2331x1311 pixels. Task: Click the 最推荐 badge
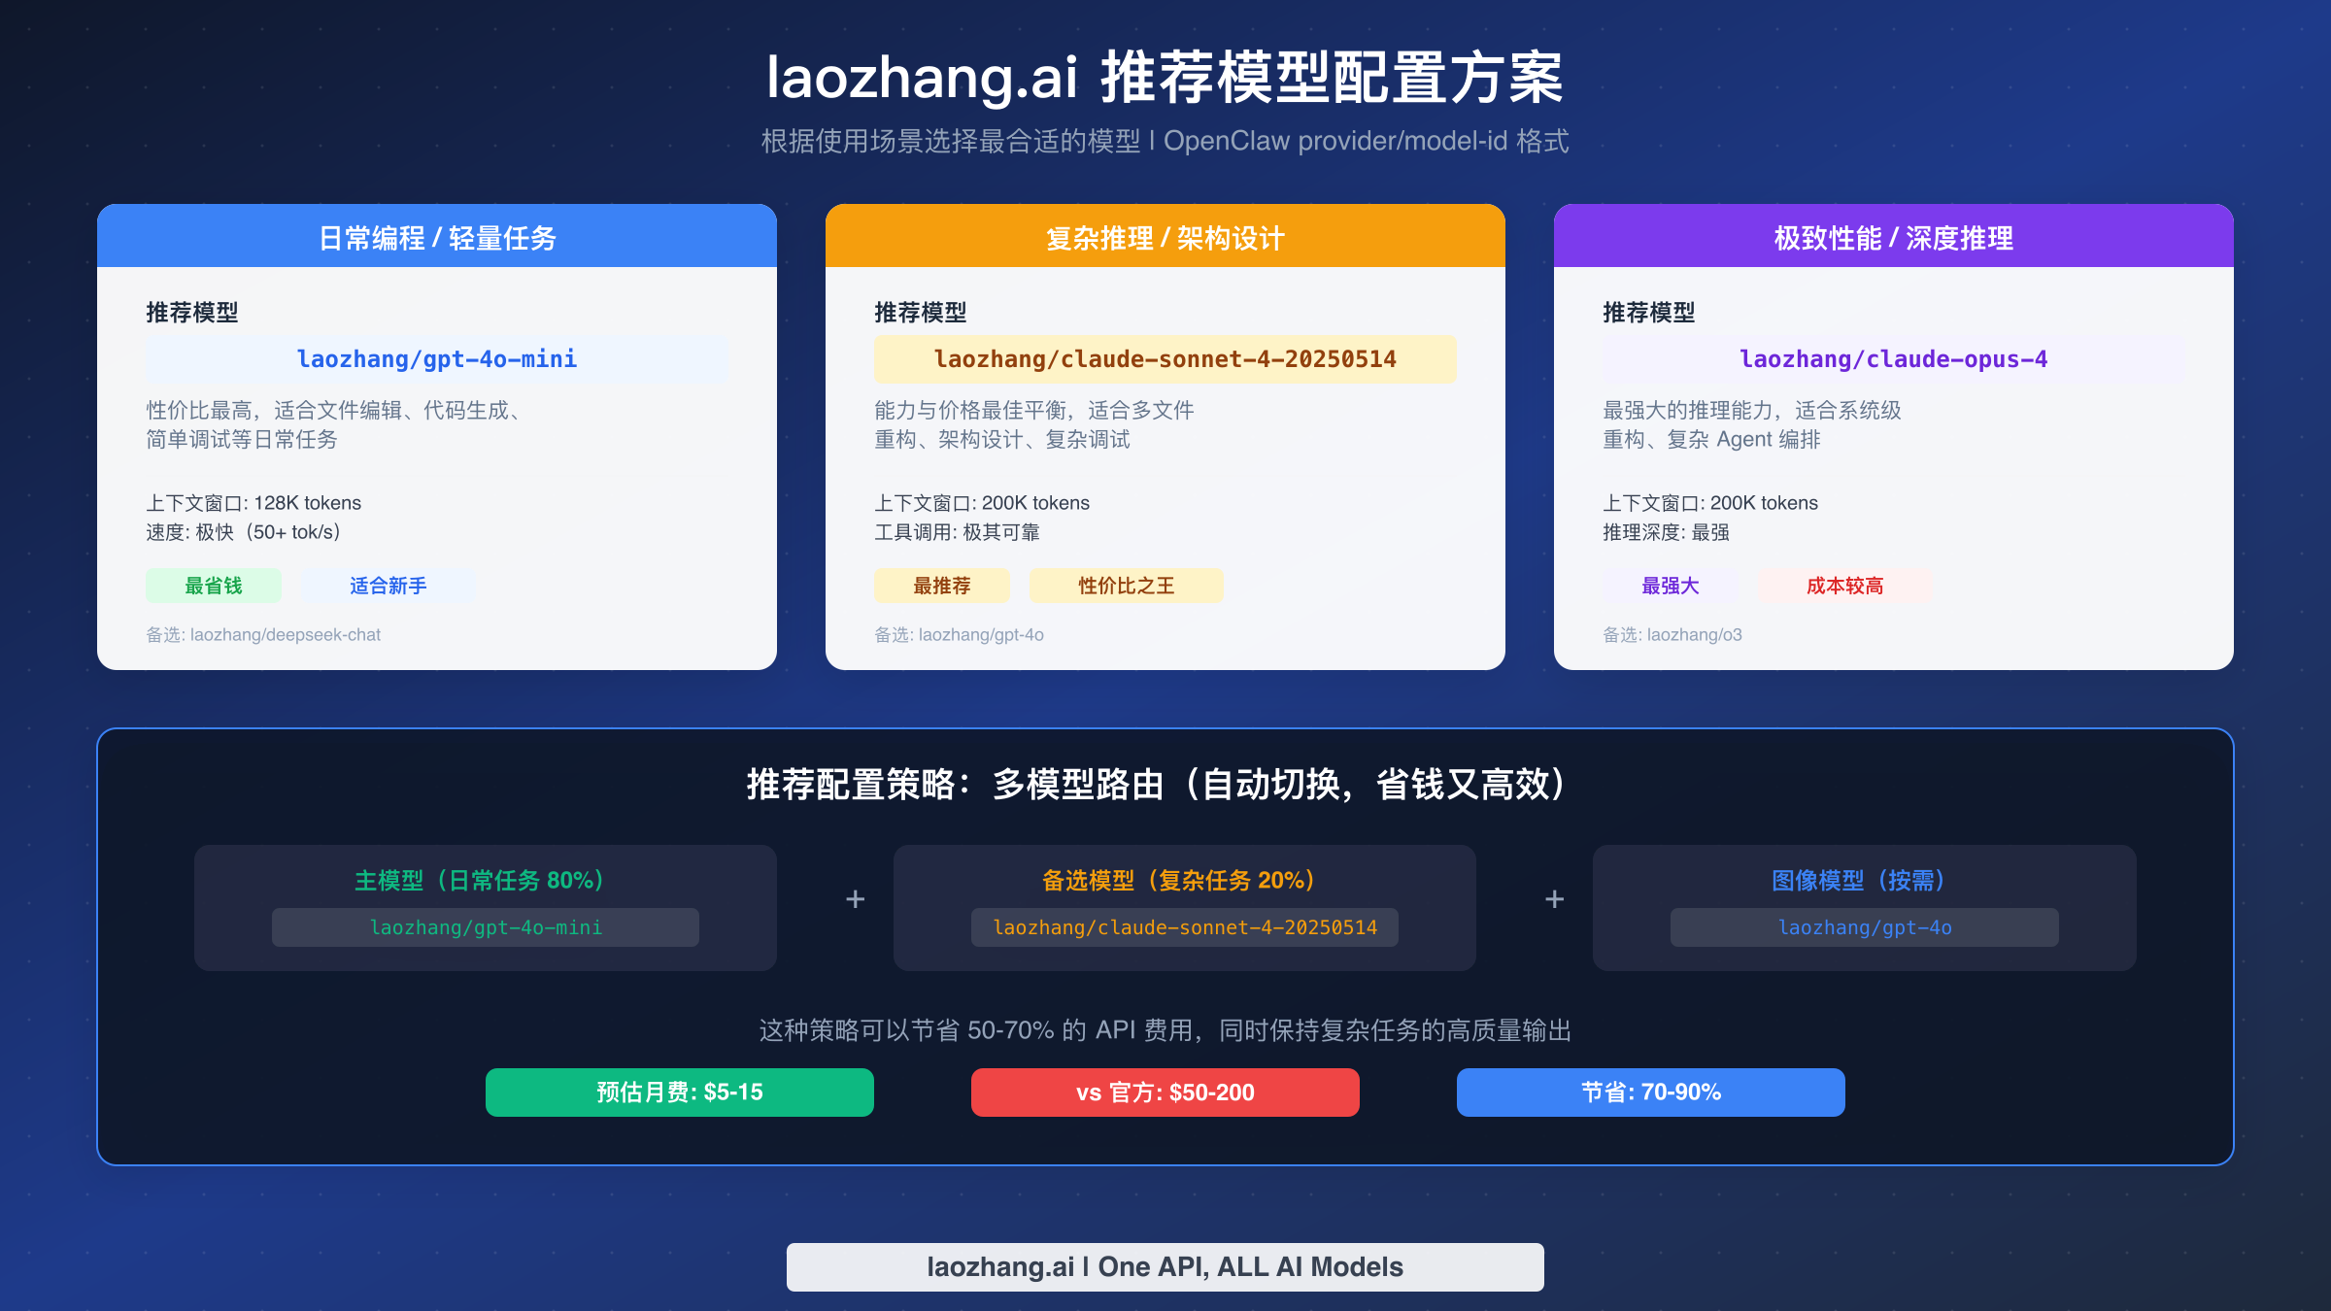(x=941, y=586)
